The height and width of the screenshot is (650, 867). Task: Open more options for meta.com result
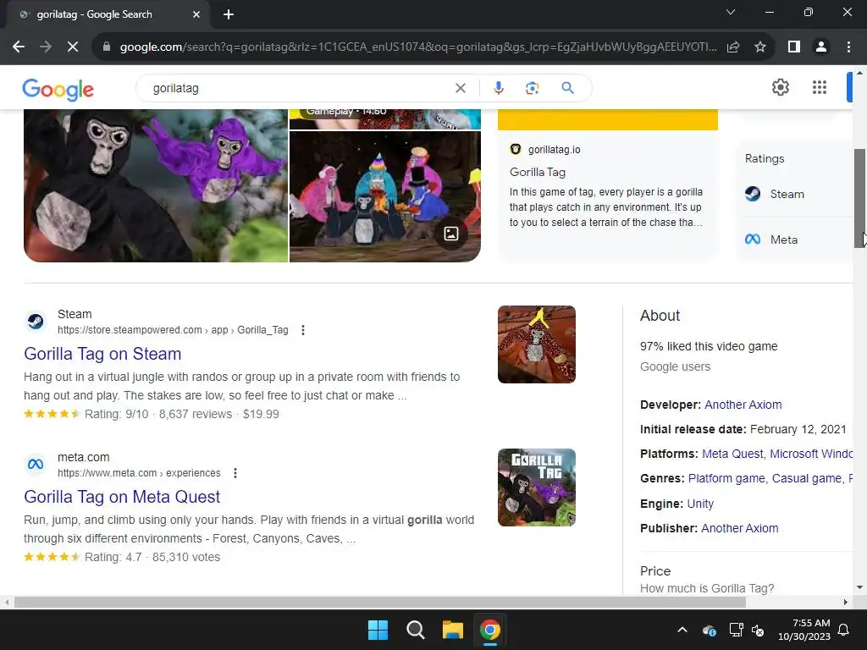(x=235, y=473)
